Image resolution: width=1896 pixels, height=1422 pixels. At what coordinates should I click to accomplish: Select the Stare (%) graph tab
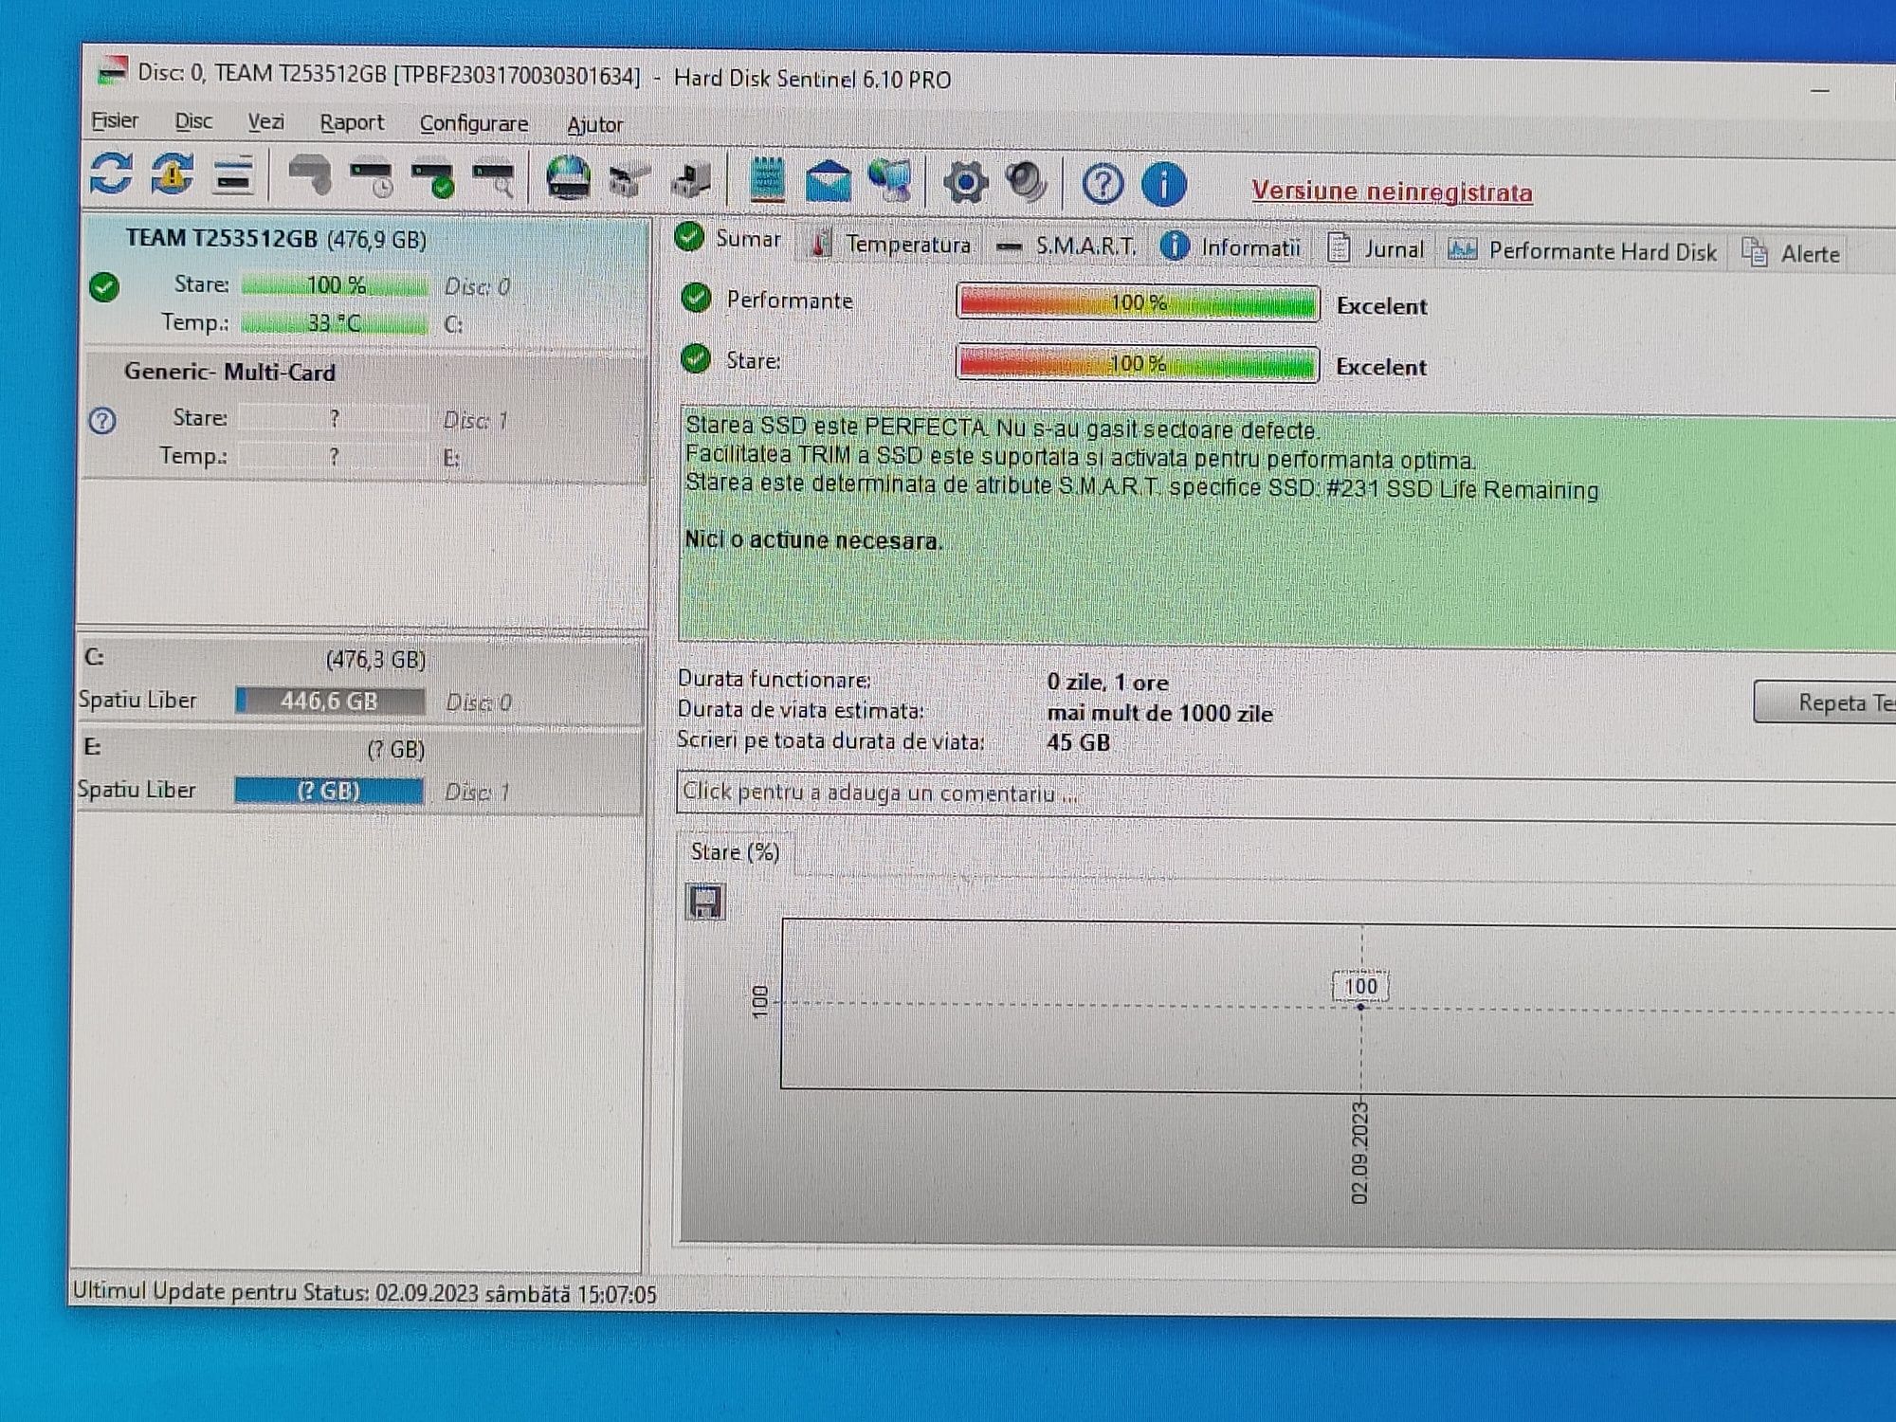(735, 852)
